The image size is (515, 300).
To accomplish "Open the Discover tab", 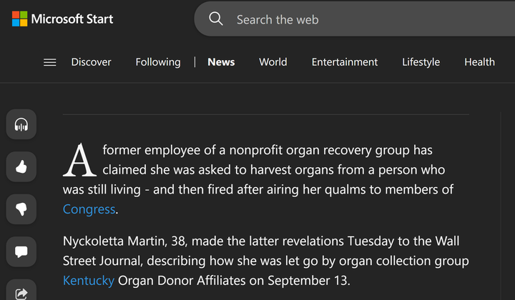I will tap(91, 62).
